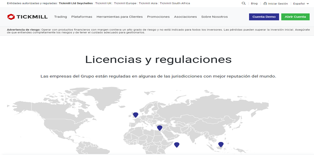Open Herramientas para Clientes menu
The image size is (314, 155).
(120, 17)
